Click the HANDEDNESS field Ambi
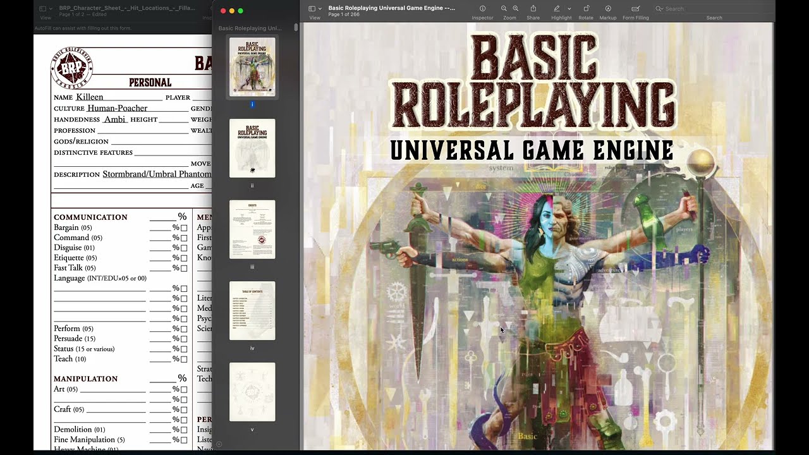The height and width of the screenshot is (455, 809). pos(115,119)
